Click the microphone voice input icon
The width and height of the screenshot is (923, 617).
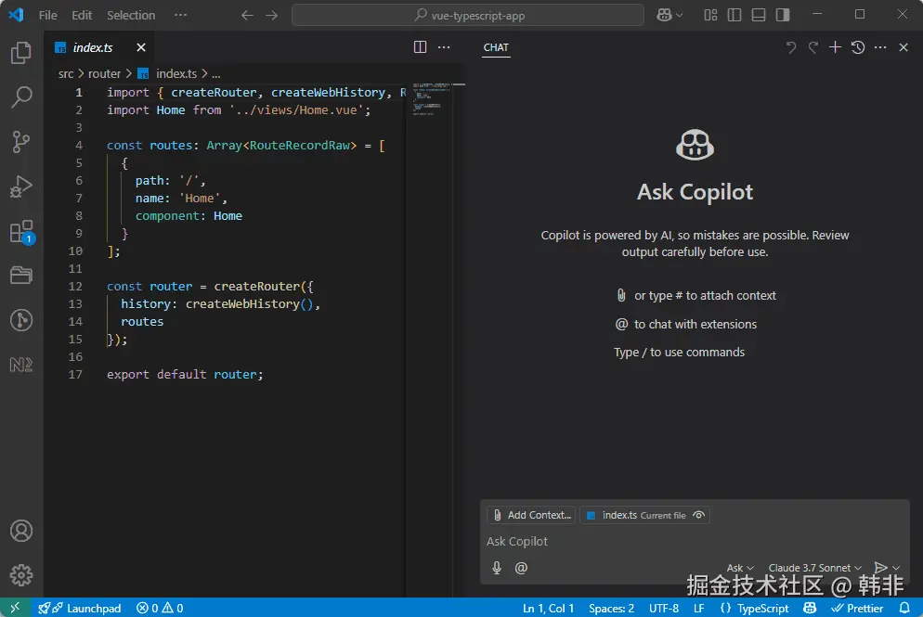coord(497,568)
